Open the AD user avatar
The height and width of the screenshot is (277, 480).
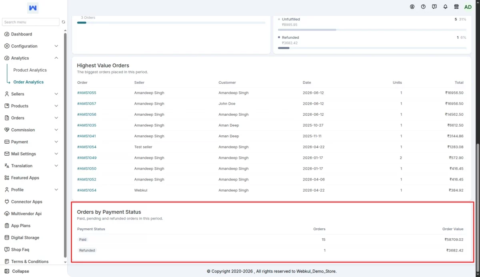[468, 7]
